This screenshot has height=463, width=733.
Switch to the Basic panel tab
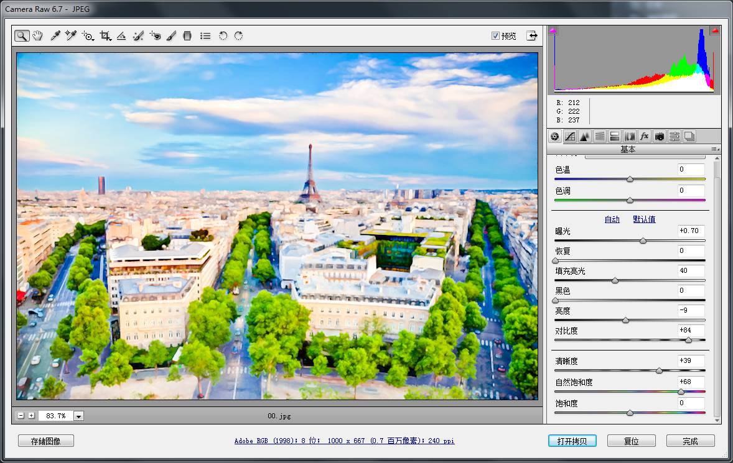pos(555,136)
